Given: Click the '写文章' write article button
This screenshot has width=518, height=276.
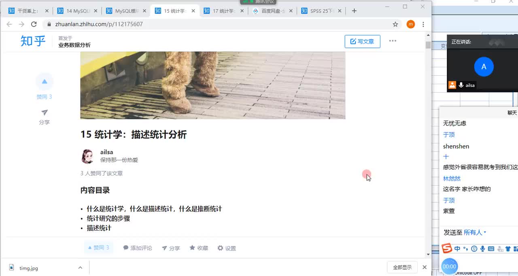Looking at the screenshot, I should 362,41.
